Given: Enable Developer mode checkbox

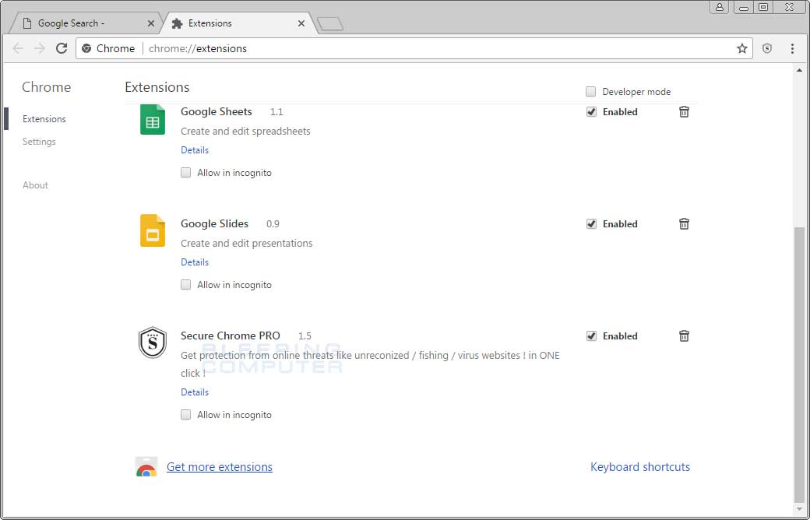Looking at the screenshot, I should pyautogui.click(x=590, y=91).
